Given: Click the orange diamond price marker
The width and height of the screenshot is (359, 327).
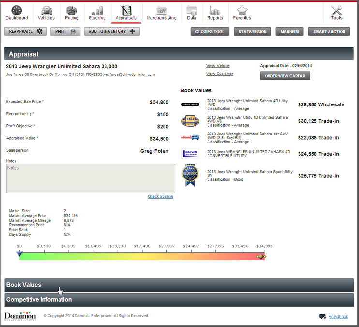Looking at the screenshot, I should point(261,257).
